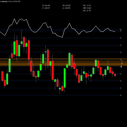This screenshot has width=127, height=127.
Task: Click the 'OC: 1.81' reading
Action: click(87, 6)
